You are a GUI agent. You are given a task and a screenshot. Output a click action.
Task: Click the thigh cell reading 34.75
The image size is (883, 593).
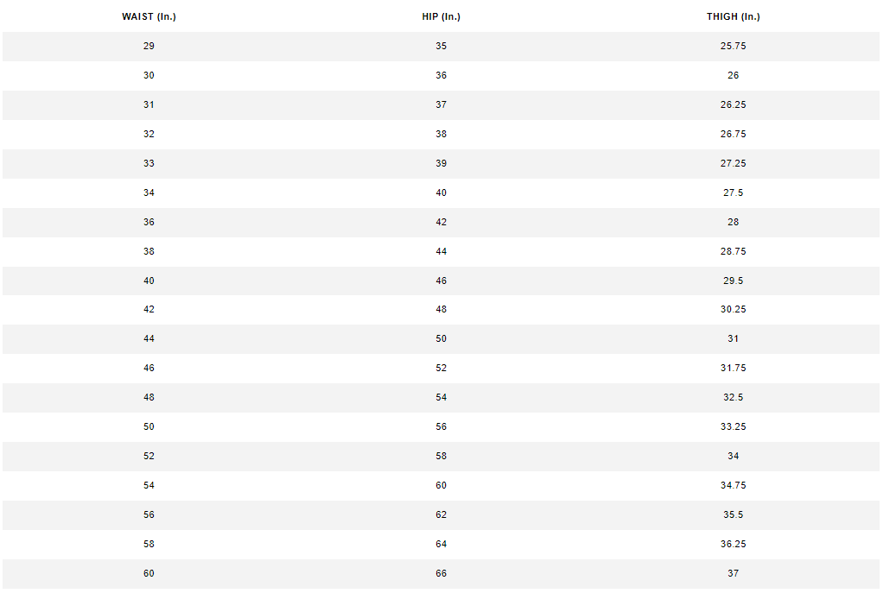(x=733, y=485)
